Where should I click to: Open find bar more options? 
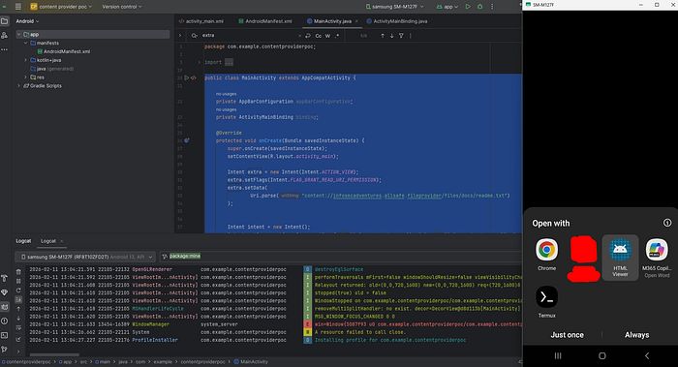tap(411, 36)
